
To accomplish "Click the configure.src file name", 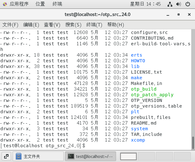I will tap(149, 32).
